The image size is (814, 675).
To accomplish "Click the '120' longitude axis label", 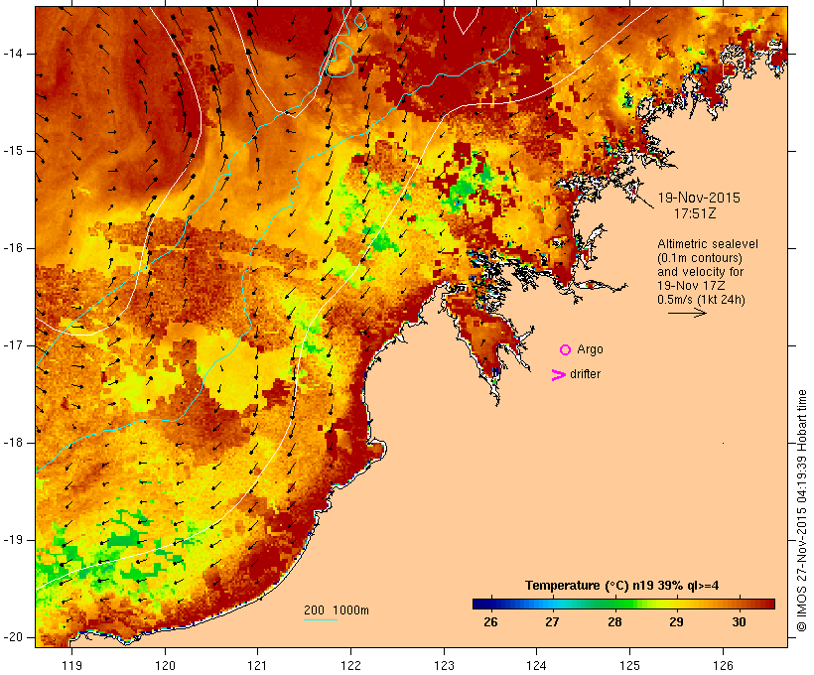I will point(165,666).
